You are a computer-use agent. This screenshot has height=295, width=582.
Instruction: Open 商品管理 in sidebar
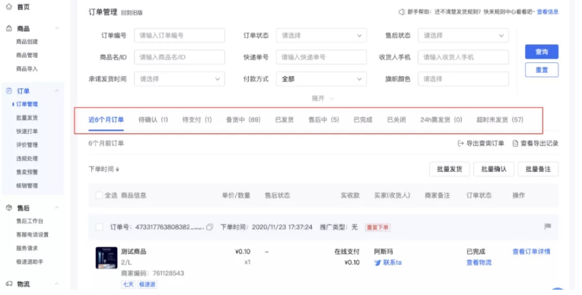pos(27,56)
